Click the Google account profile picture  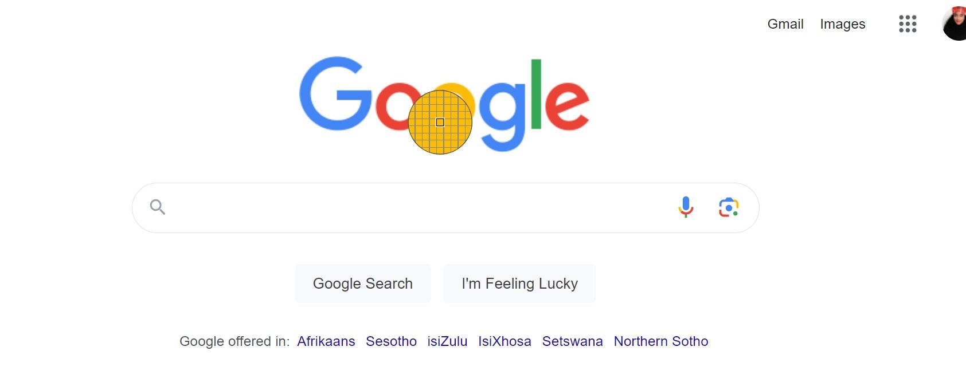coord(956,24)
